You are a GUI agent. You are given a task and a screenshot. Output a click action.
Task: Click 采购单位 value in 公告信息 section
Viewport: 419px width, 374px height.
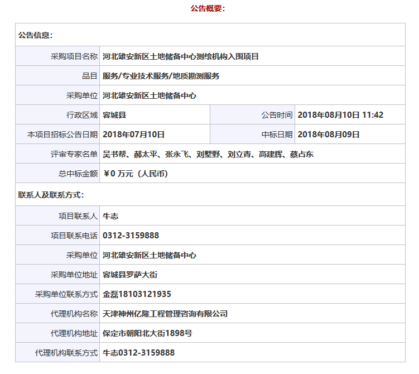149,95
